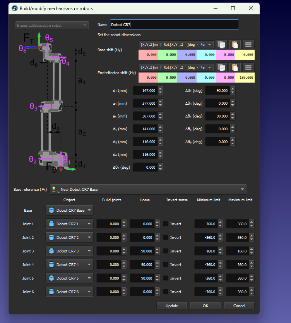Expand Joint 2 object dropdown

[x=89, y=238]
